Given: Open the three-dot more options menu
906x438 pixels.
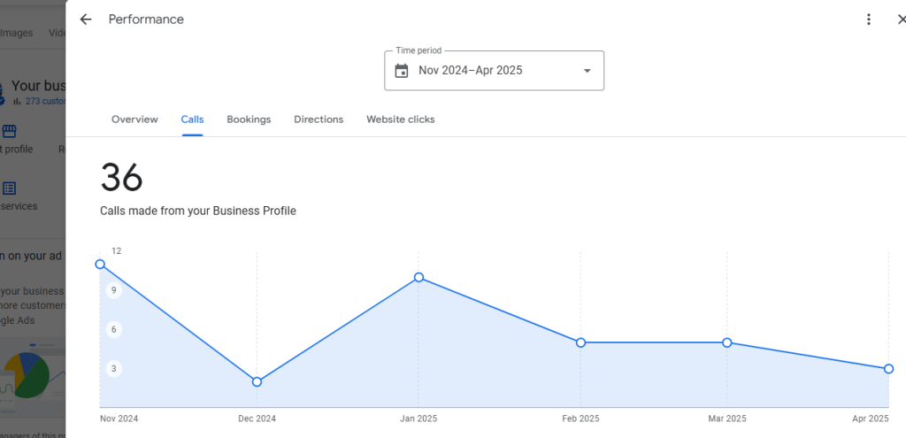Looking at the screenshot, I should (x=869, y=19).
